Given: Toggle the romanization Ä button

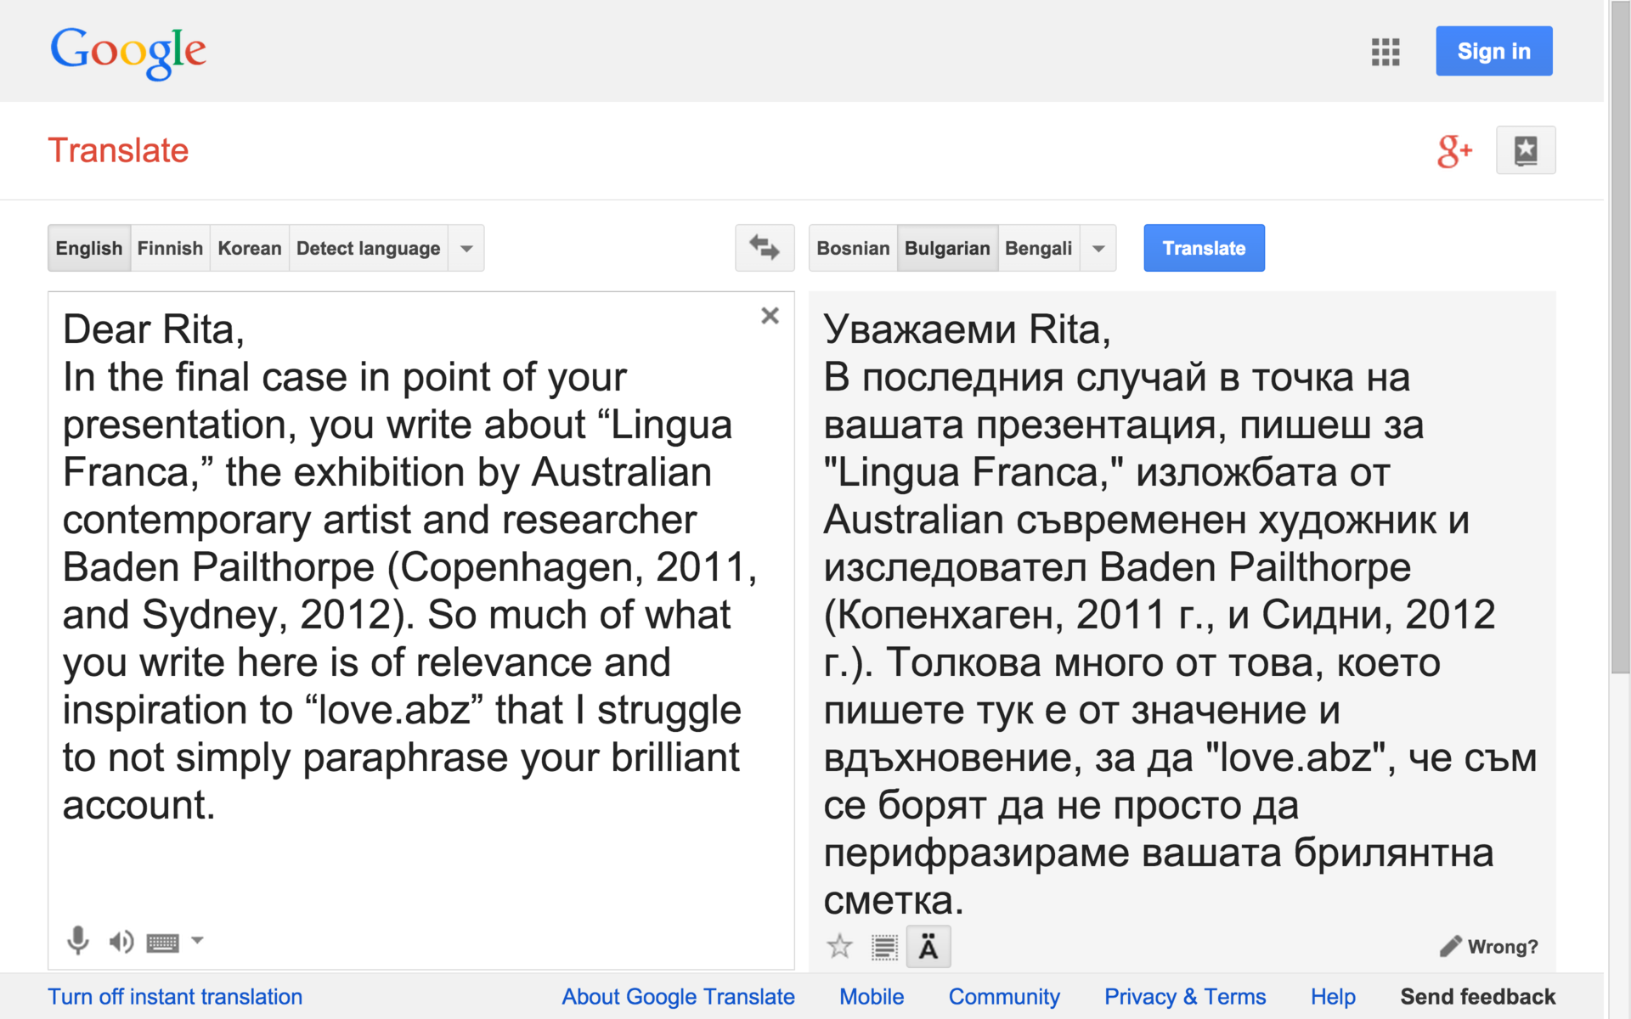Looking at the screenshot, I should pos(928,946).
